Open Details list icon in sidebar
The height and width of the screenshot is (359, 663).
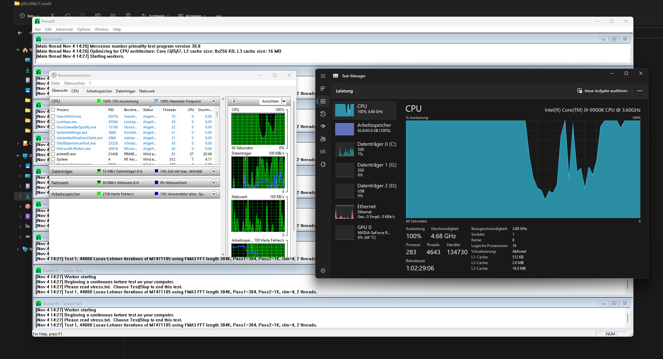click(x=323, y=152)
